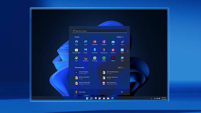Click the All apps button
This screenshot has width=201, height=113.
(x=120, y=37)
